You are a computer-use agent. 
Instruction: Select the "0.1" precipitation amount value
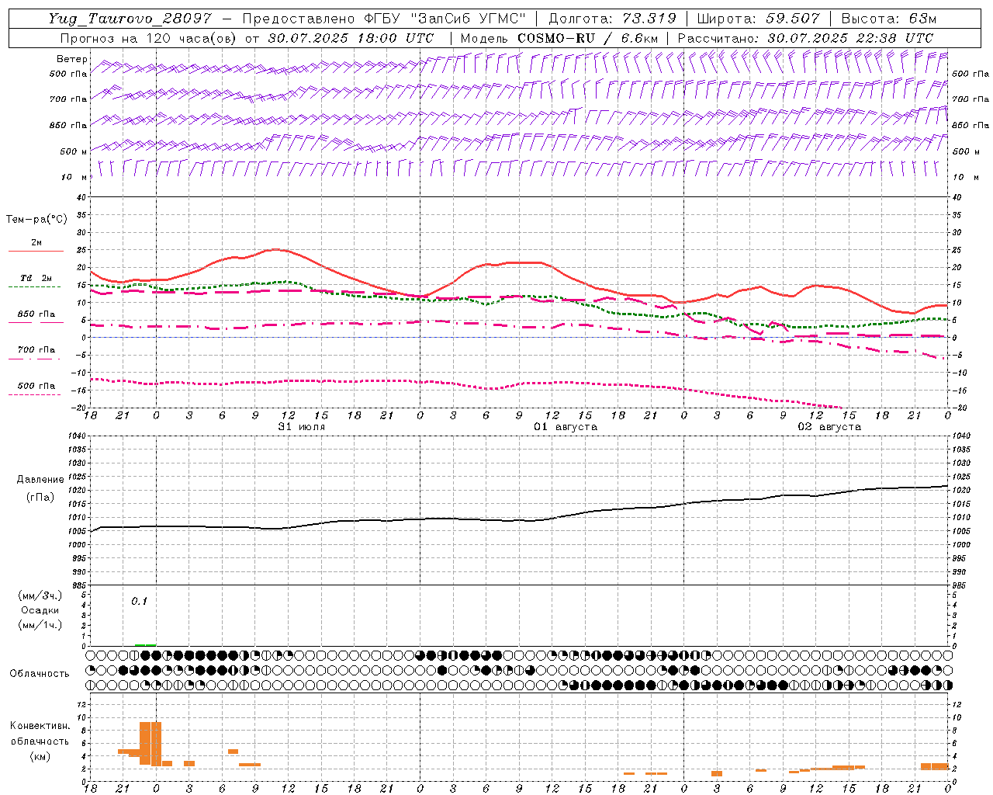tap(139, 601)
